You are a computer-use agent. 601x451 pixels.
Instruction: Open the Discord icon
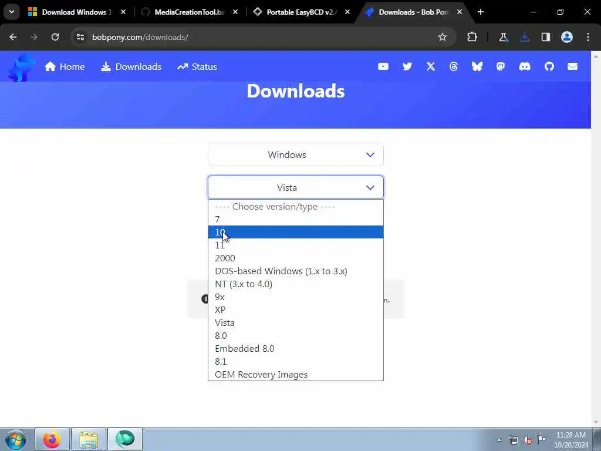(525, 67)
